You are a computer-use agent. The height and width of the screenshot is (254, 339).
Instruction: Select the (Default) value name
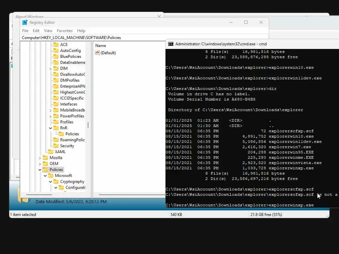(108, 53)
